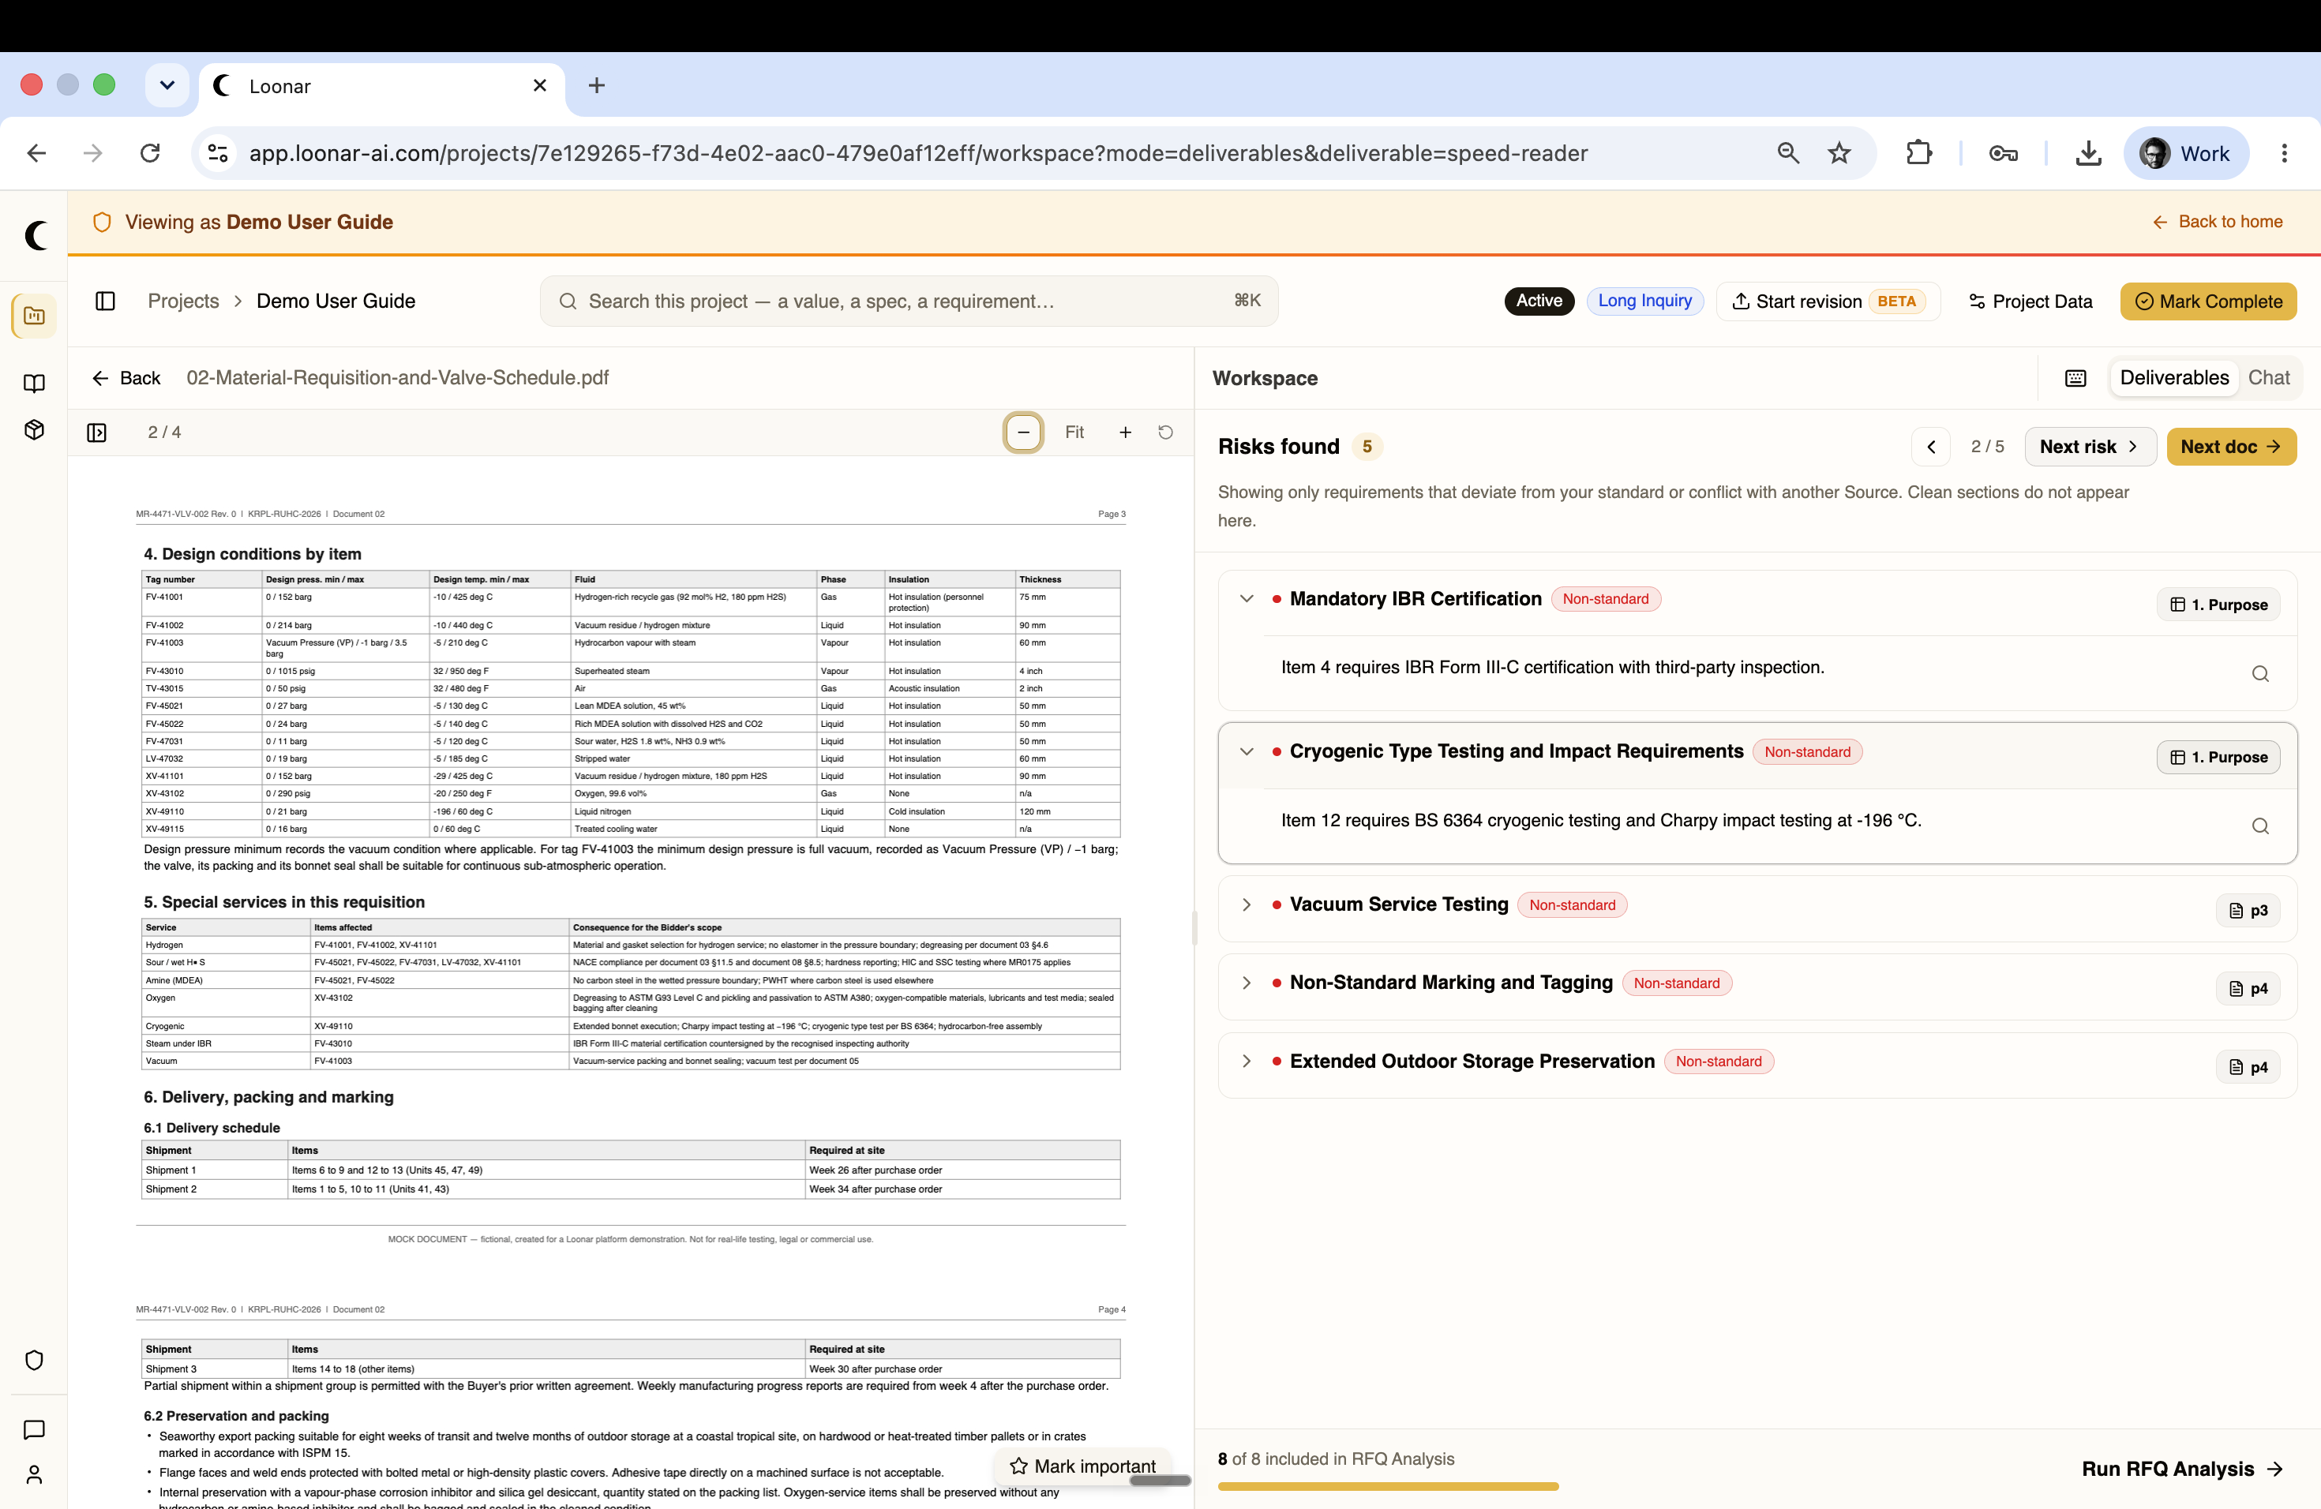Image resolution: width=2321 pixels, height=1509 pixels.
Task: Click browser back arrow
Action: coord(36,153)
